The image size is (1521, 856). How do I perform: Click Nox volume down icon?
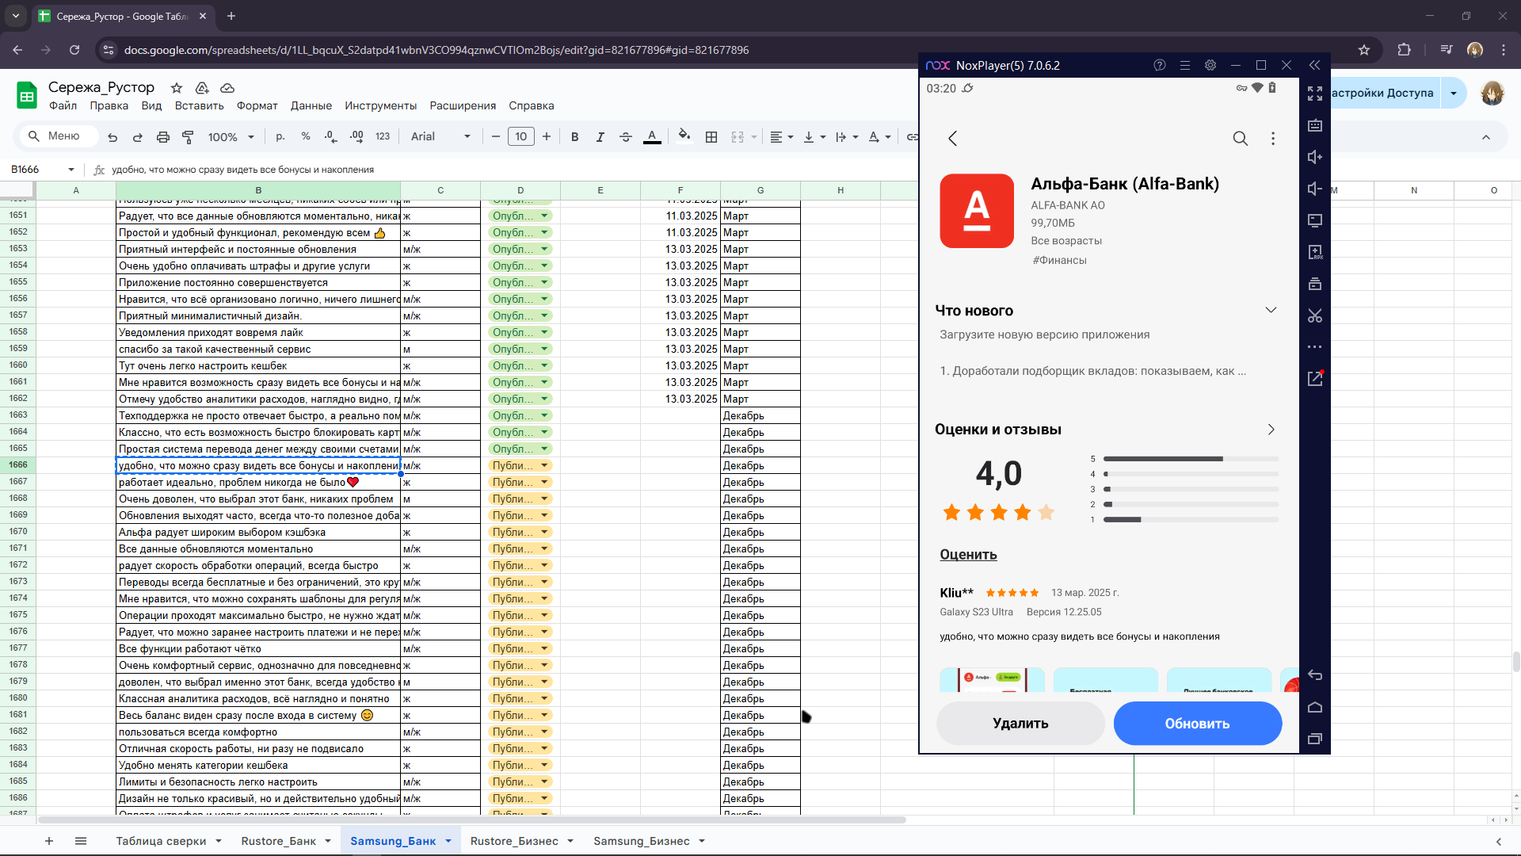1315,189
